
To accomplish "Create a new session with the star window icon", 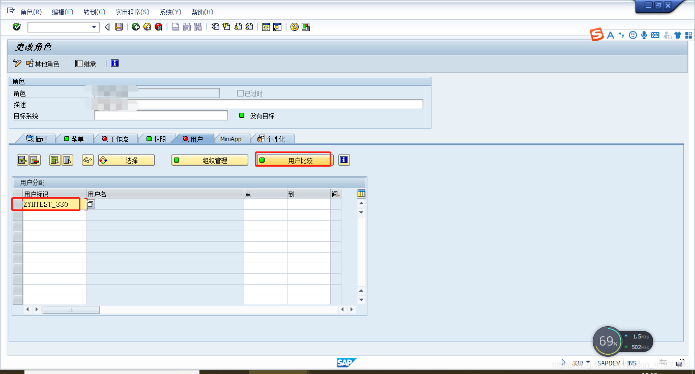I will pos(266,27).
